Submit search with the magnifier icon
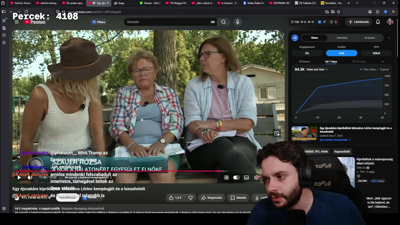This screenshot has width=400, height=225. [x=223, y=22]
